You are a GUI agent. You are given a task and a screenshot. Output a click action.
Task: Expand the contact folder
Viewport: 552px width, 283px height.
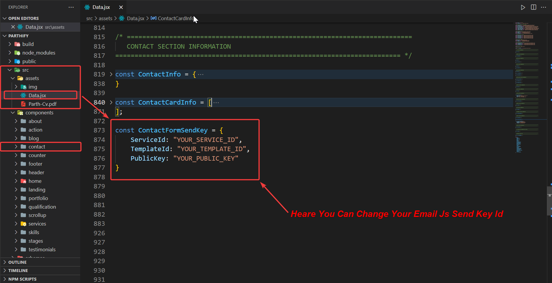pos(37,147)
